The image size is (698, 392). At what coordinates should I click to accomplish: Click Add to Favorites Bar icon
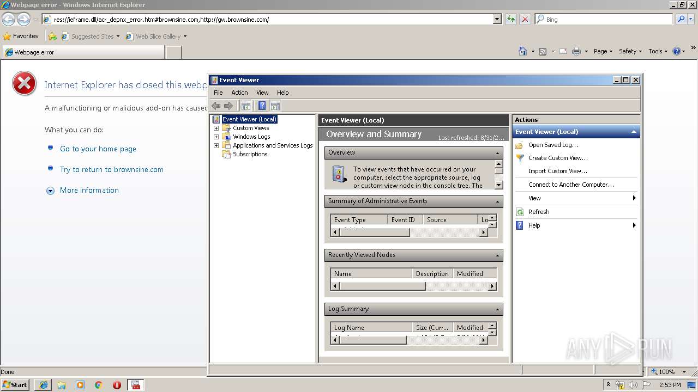52,36
